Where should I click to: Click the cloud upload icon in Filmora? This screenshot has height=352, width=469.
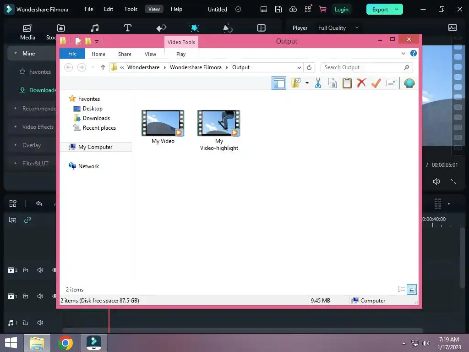(293, 9)
